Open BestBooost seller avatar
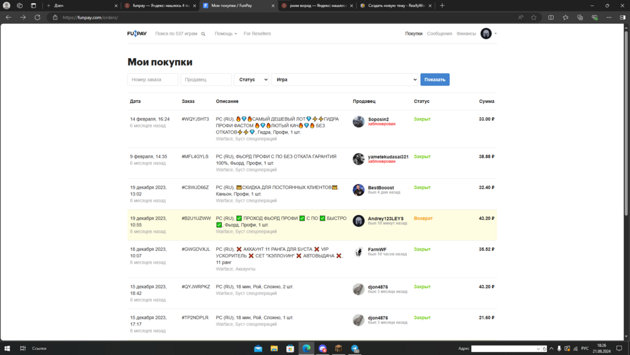Screen dimensions: 630x355 coord(358,190)
